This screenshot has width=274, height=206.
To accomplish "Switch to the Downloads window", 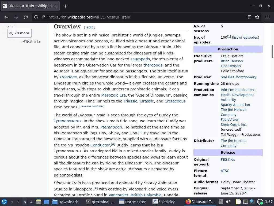I will [x=66, y=202].
